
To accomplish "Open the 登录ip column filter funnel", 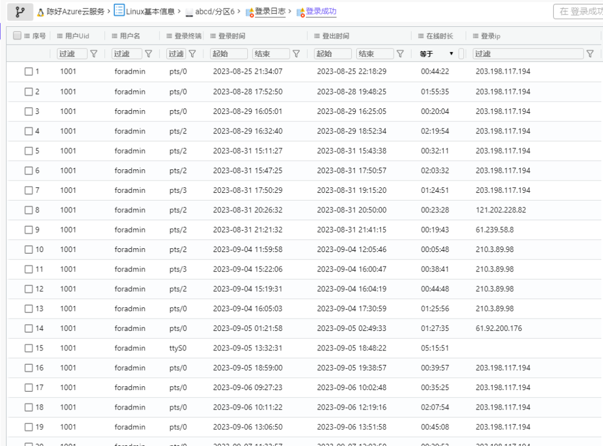I will 590,54.
